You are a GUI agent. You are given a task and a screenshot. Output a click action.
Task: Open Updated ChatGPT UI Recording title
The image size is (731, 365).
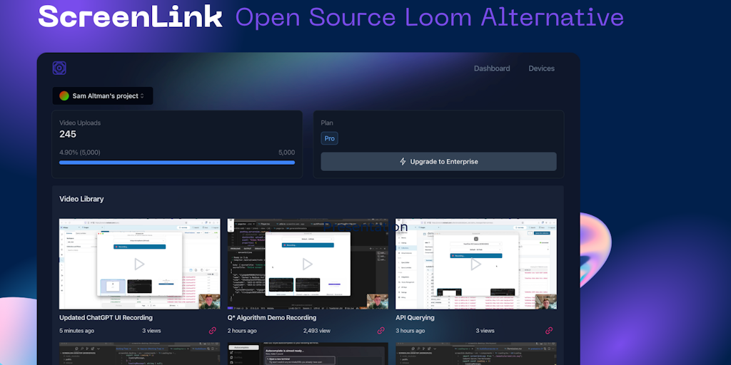click(x=106, y=317)
